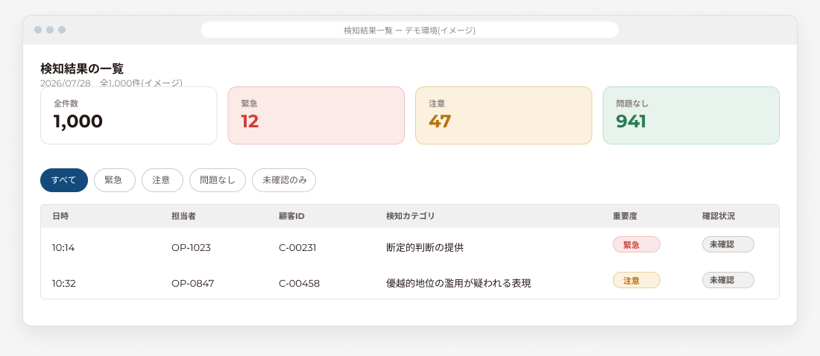Open the 問題なし 941 summary card
Screen dimensions: 820x356
coord(691,115)
